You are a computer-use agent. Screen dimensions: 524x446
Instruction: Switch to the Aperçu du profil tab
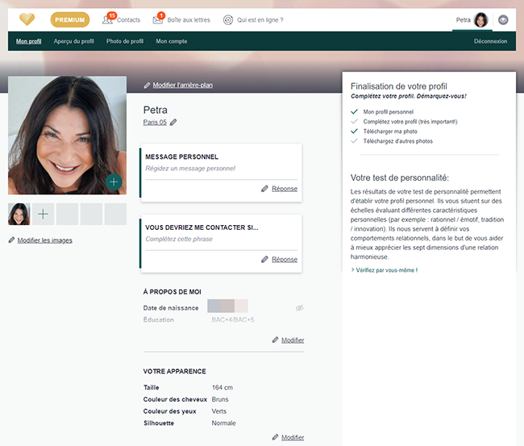pos(73,41)
